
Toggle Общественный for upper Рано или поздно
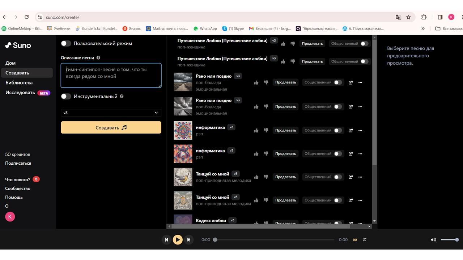tap(338, 82)
